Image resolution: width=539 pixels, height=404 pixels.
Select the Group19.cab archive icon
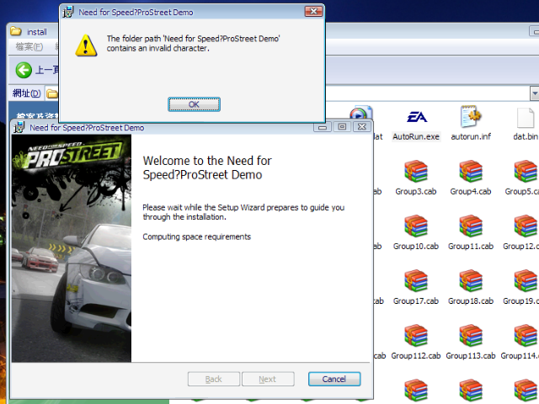526,280
